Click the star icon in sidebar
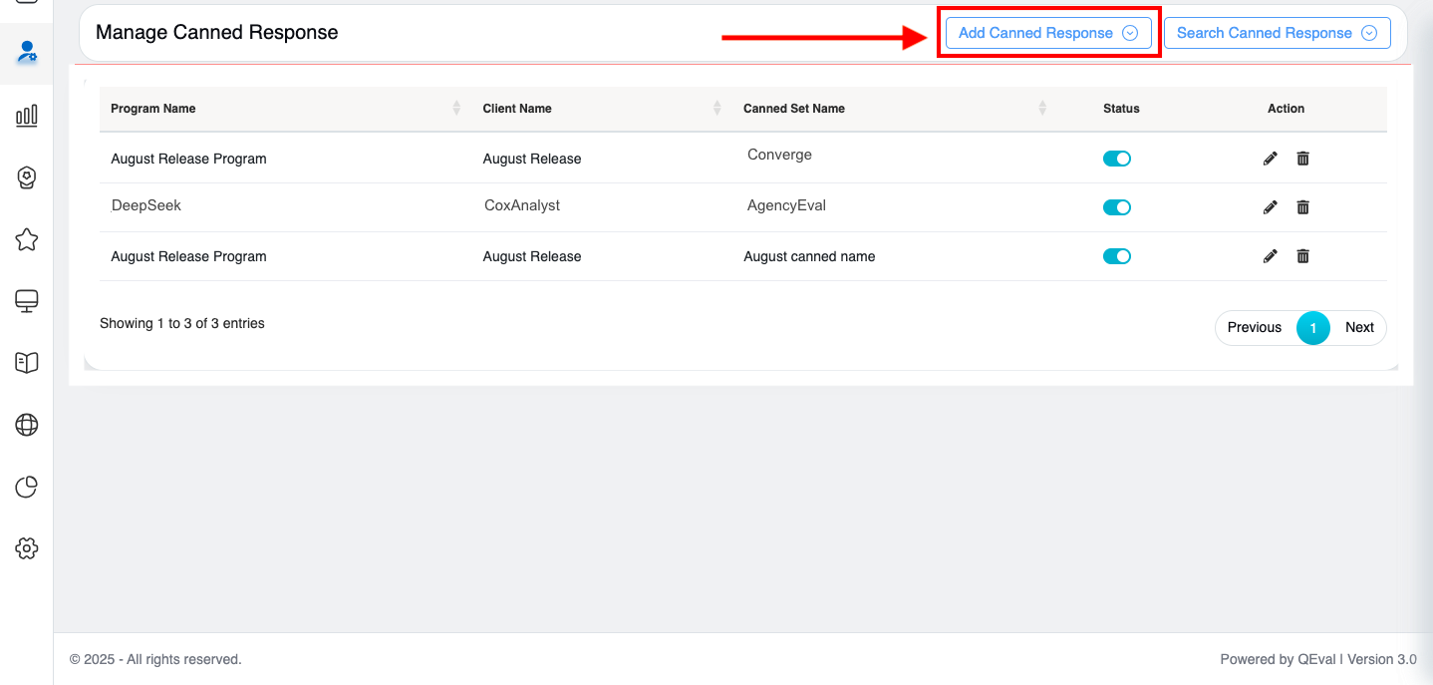Screen dimensions: 1433x685 (x=27, y=239)
